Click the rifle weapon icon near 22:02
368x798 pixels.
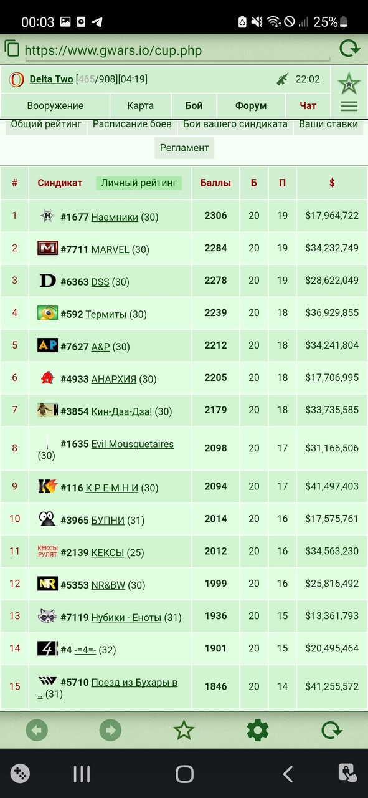(x=283, y=79)
